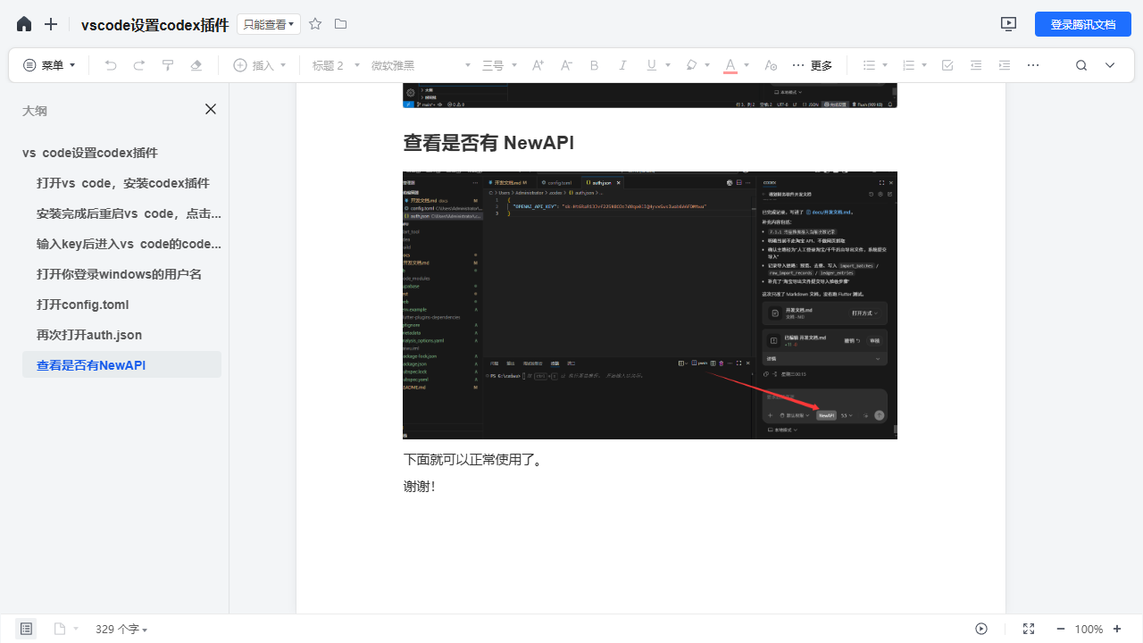The width and height of the screenshot is (1143, 643).
Task: Apply font color with the A icon
Action: [x=730, y=65]
